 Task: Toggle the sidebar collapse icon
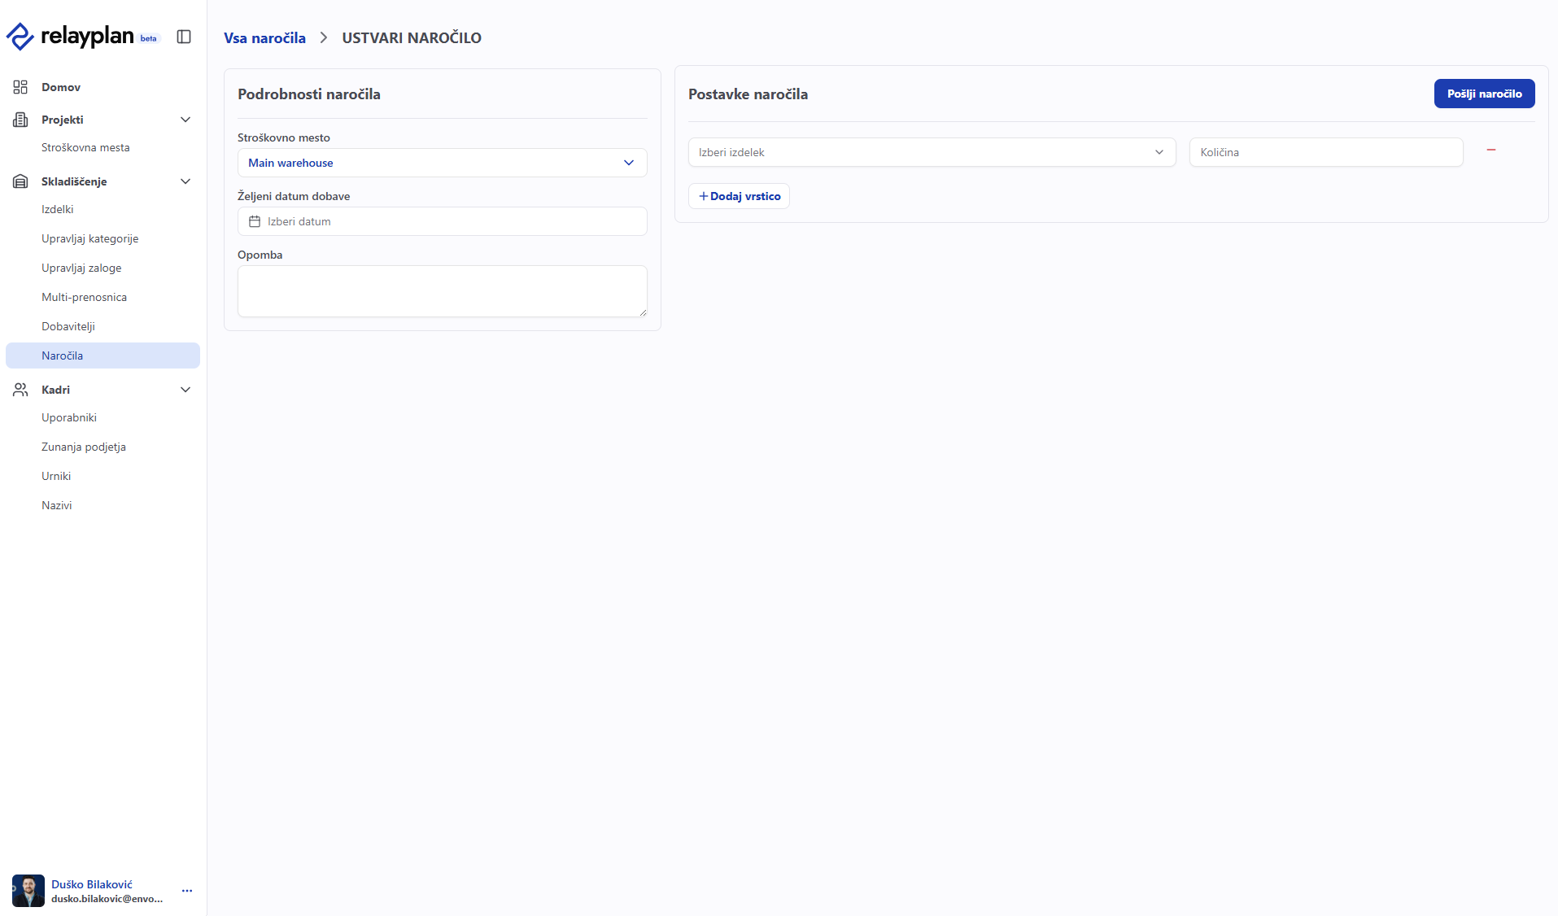(184, 37)
